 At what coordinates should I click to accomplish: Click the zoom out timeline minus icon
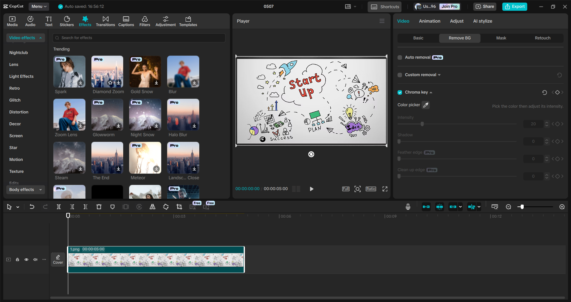point(509,207)
